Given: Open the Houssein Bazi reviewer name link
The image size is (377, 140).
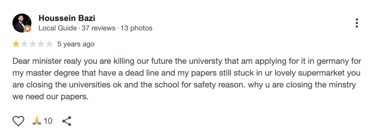Looking at the screenshot, I should [x=67, y=18].
